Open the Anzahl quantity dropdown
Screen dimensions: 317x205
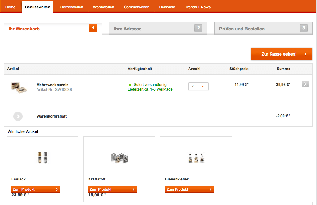198,86
